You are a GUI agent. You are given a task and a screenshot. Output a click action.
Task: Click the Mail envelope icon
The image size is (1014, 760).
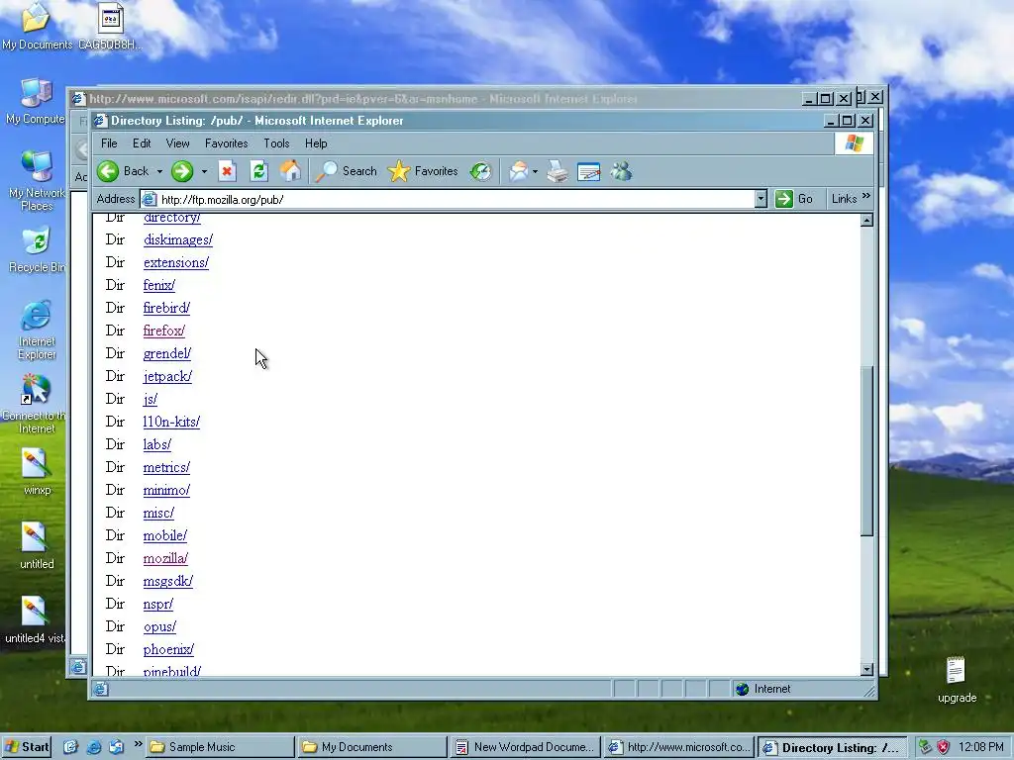[518, 171]
